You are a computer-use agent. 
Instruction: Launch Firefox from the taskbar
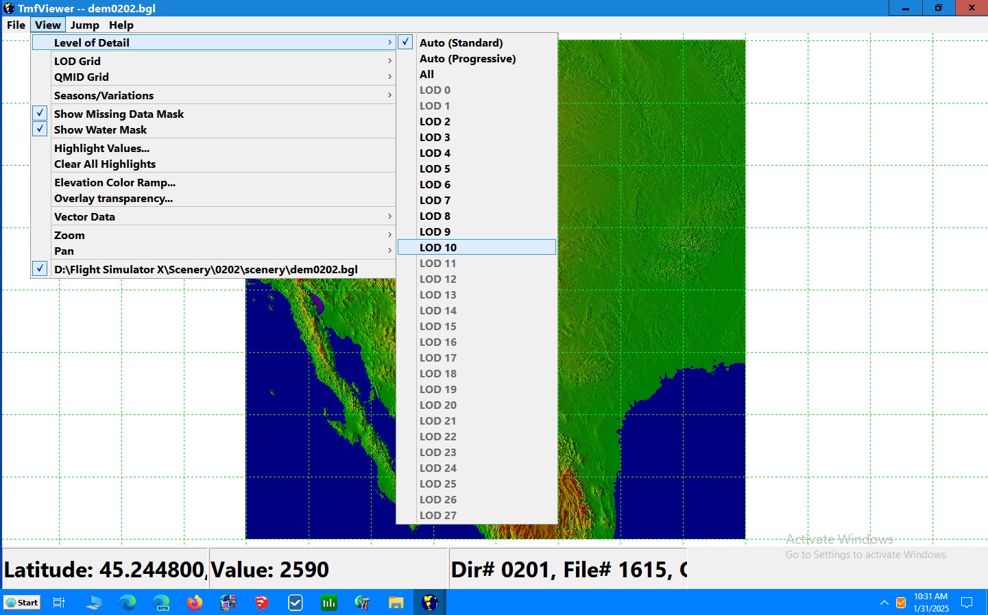(194, 602)
